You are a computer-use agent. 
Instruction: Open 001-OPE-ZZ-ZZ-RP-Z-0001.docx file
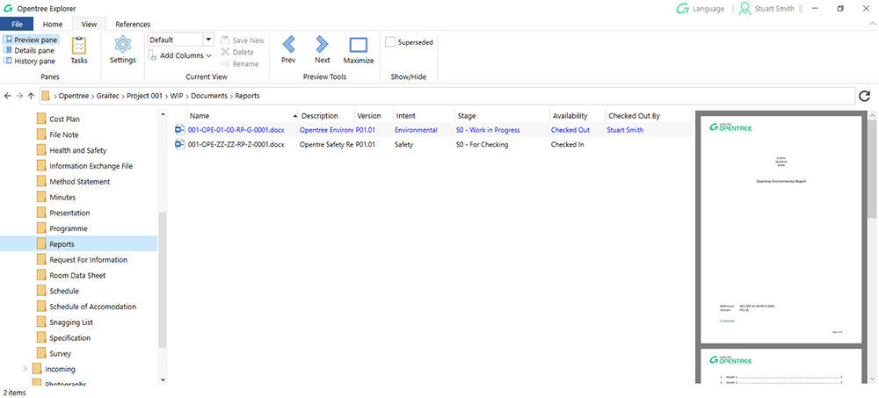tap(236, 144)
